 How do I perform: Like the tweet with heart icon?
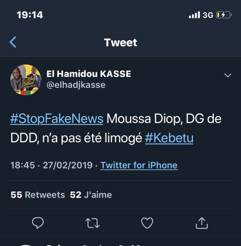147,223
